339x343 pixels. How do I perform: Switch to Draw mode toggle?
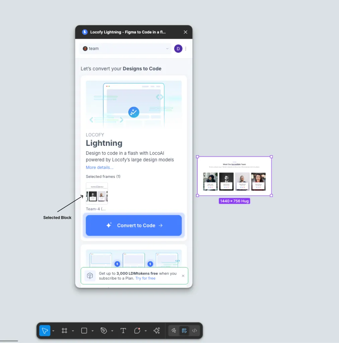click(174, 331)
